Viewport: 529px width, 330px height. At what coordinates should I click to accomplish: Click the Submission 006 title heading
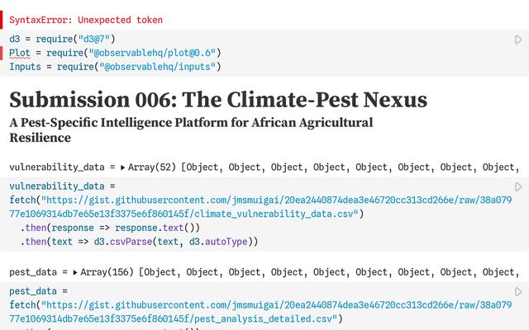218,100
